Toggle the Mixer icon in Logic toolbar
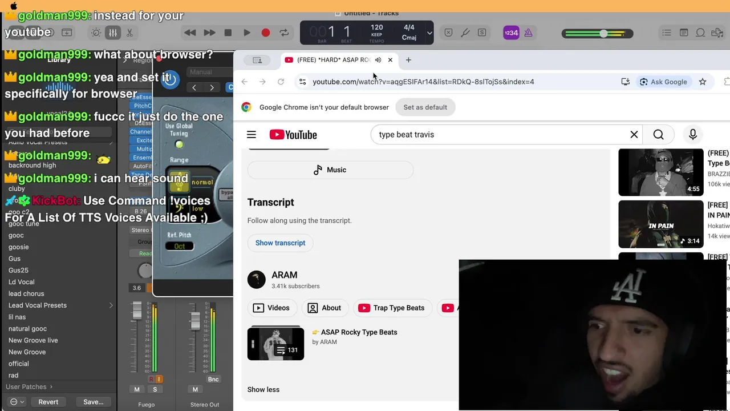 pyautogui.click(x=113, y=33)
